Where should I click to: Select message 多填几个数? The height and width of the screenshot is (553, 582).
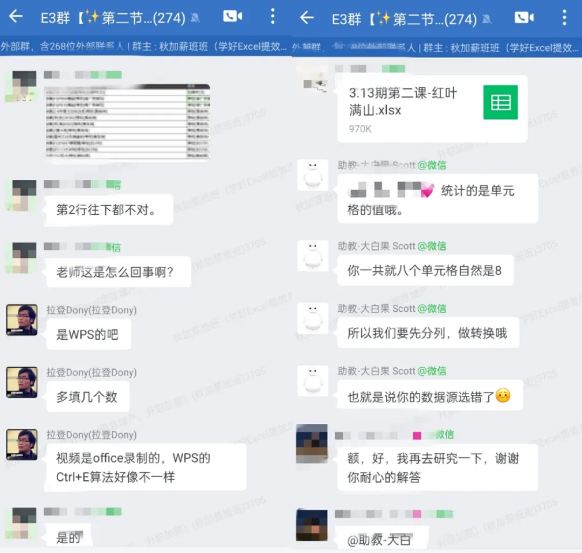point(88,396)
